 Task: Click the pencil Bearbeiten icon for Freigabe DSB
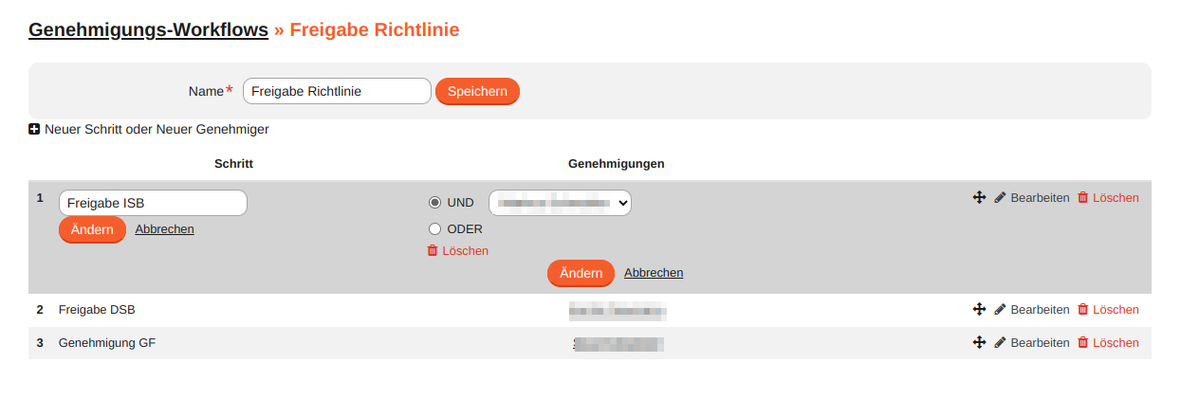[1000, 310]
